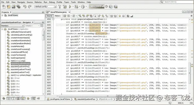Select populateQuadrantOne() in Navigator

20,67
